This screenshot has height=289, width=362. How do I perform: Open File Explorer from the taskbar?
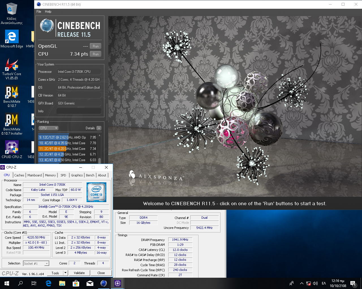click(62, 283)
